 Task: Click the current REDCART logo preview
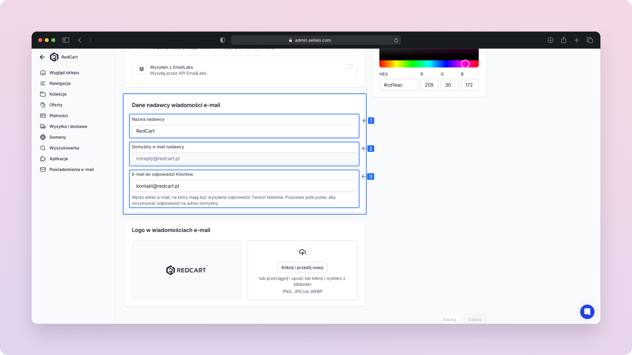(187, 270)
